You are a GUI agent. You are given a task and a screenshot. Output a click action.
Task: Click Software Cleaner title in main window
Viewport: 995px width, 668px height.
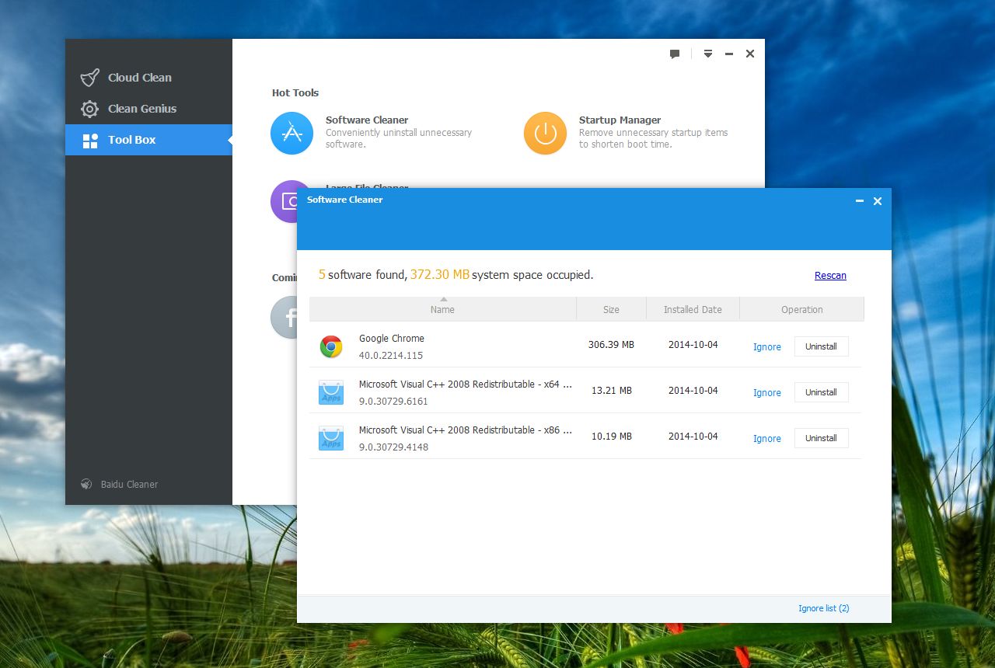click(x=367, y=120)
